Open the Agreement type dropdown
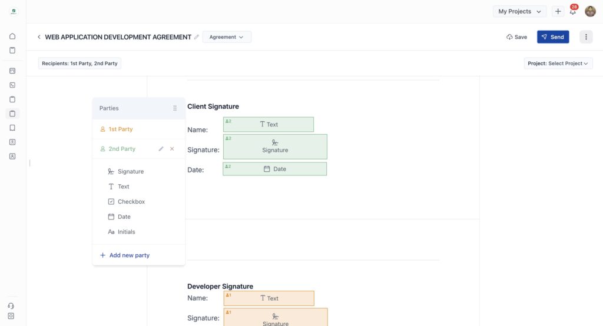The height and width of the screenshot is (326, 603). [x=227, y=37]
